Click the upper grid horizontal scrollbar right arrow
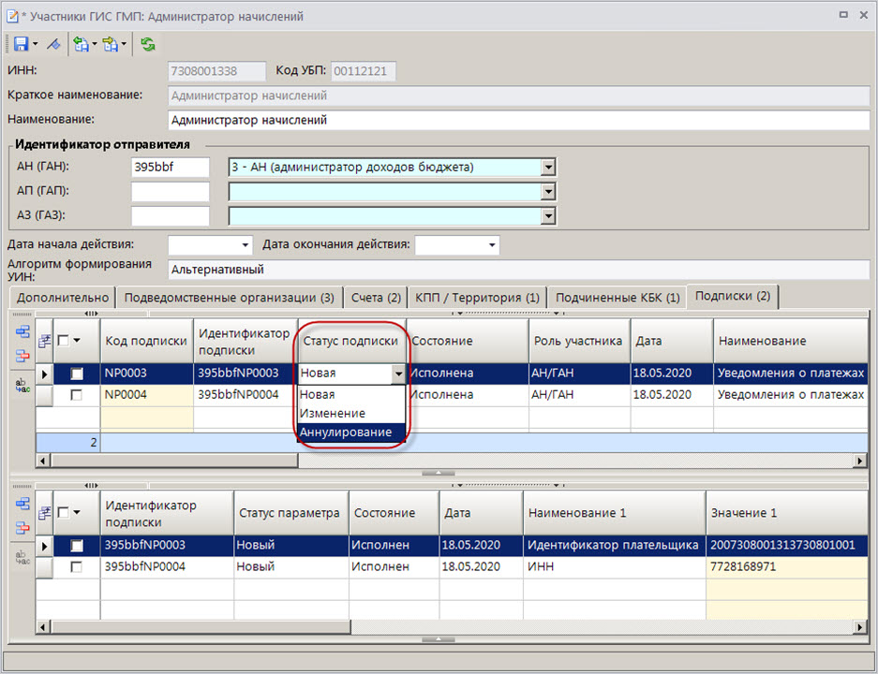 [x=860, y=461]
